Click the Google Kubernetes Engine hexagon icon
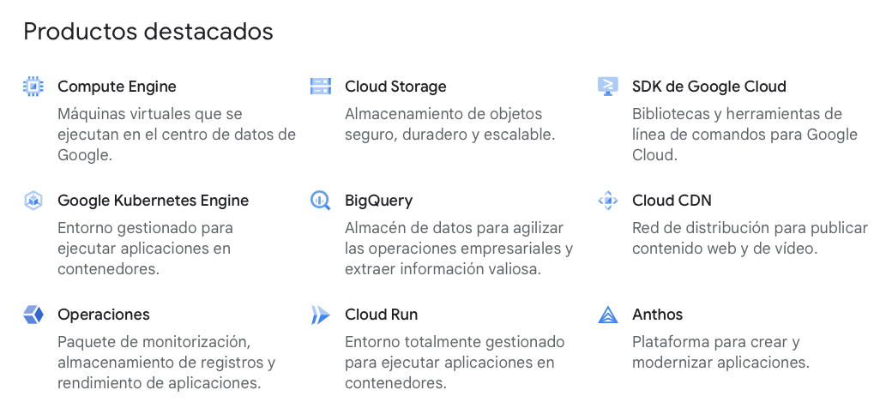The width and height of the screenshot is (880, 420). [x=33, y=201]
